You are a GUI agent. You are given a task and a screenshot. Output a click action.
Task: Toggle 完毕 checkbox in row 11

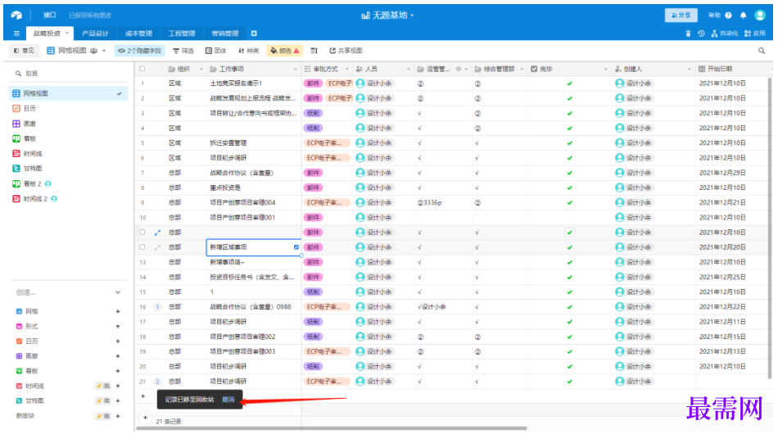(570, 233)
